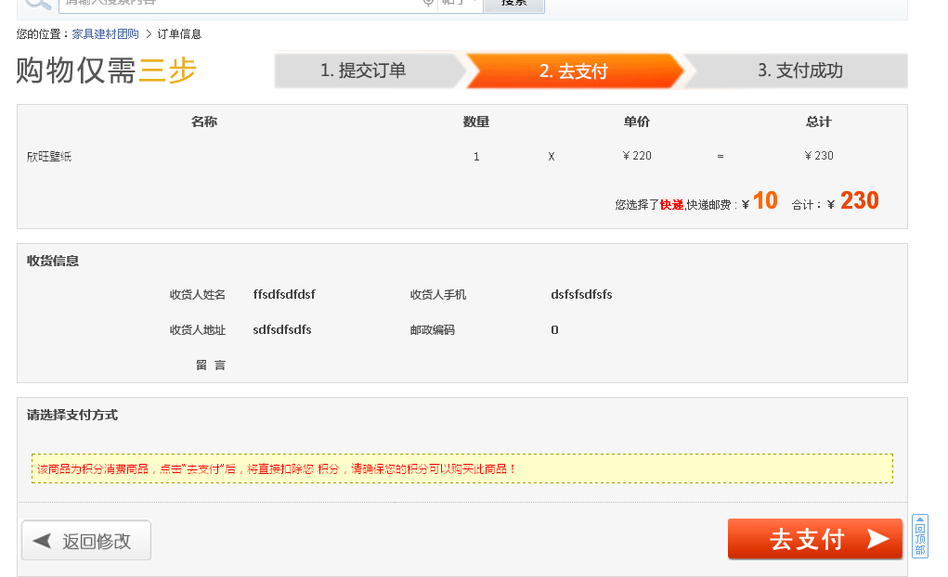Click the orange chevron after step 2
The height and width of the screenshot is (577, 948).
pos(682,70)
